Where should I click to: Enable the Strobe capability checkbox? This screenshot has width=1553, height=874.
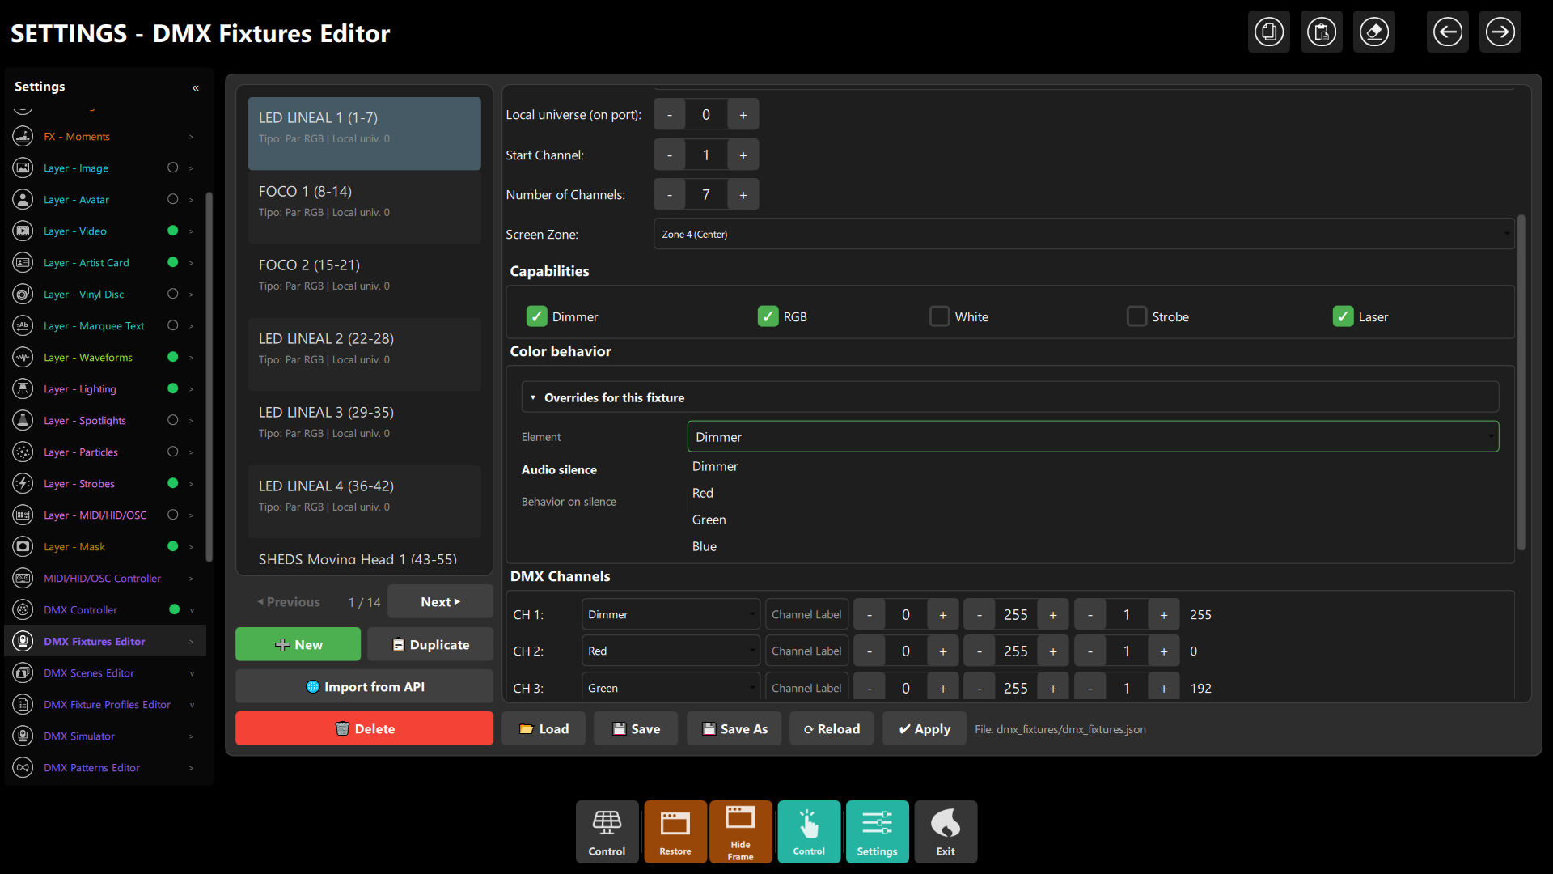1136,316
